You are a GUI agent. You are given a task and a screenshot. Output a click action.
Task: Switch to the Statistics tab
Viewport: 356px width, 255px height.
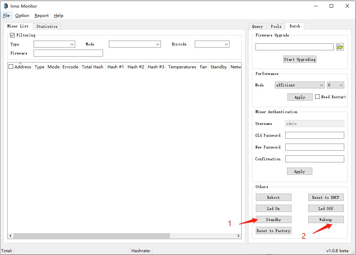click(x=47, y=26)
